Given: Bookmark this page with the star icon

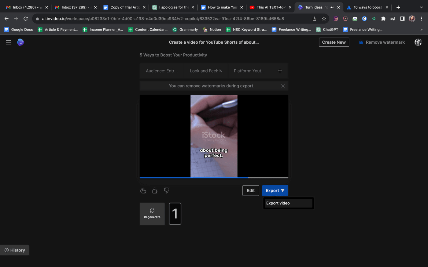Looking at the screenshot, I should [x=324, y=19].
